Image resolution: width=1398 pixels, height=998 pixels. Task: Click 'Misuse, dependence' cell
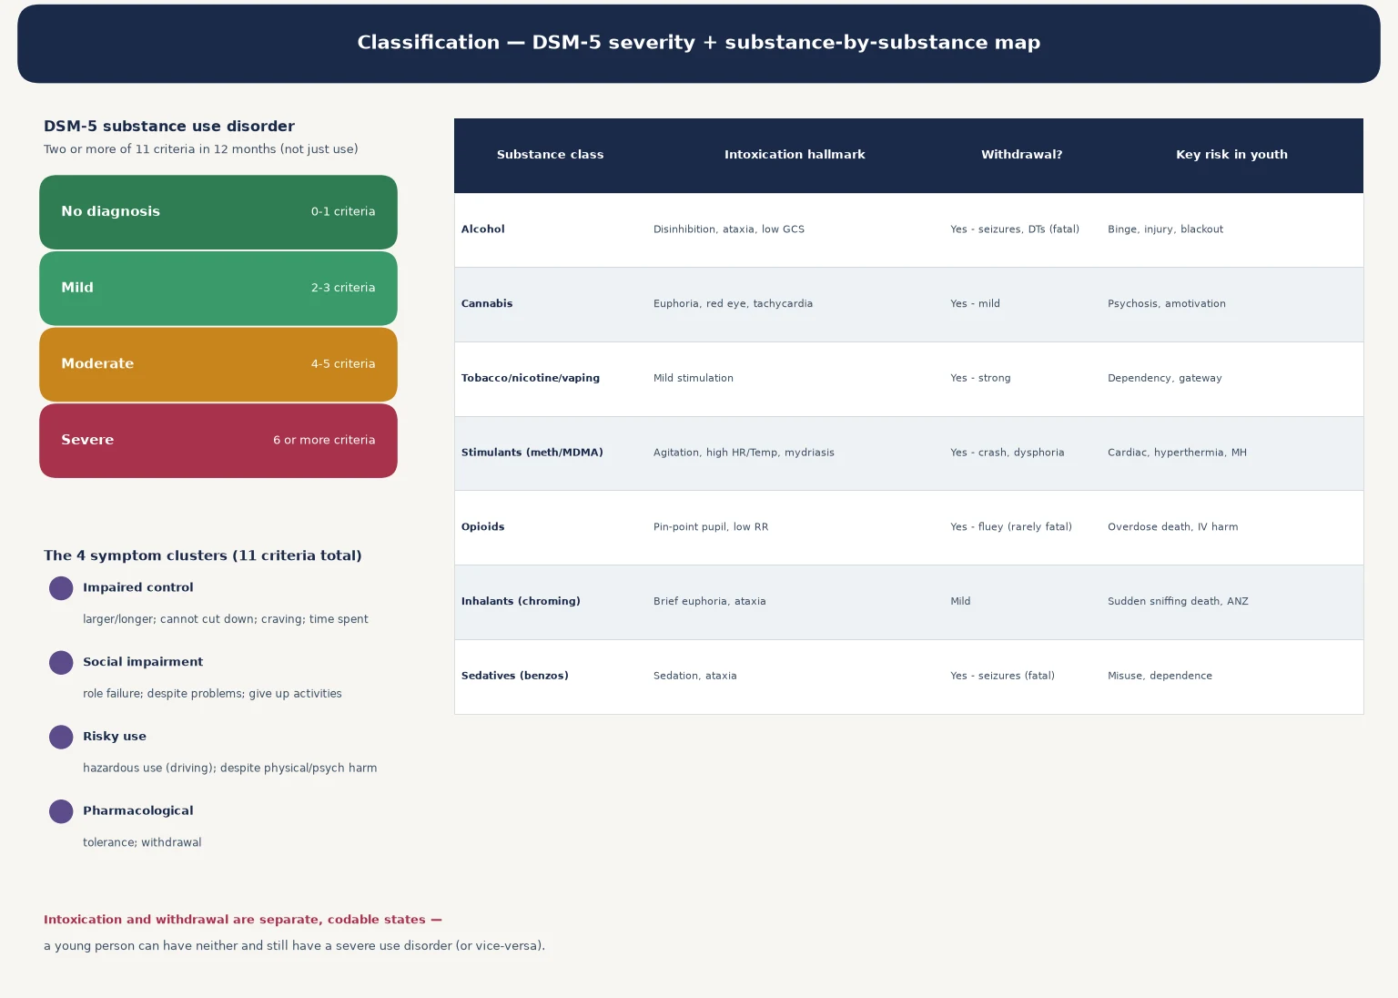[1160, 676]
